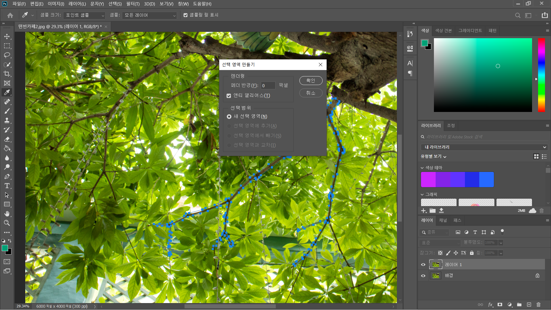
Task: Hide 레이어 1 layer visibility
Action: (x=423, y=265)
